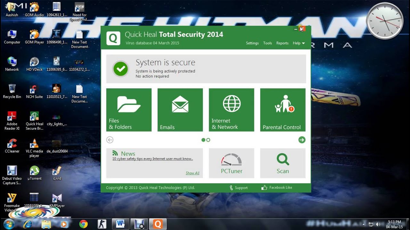The height and width of the screenshot is (230, 410).
Task: Click the Quick Heal Q logo in header
Action: click(x=113, y=38)
